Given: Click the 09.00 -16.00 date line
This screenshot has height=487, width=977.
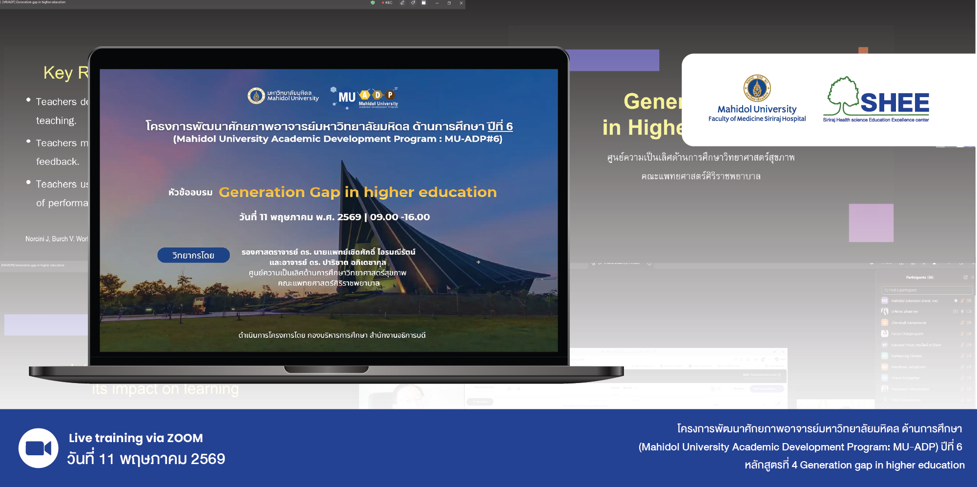Looking at the screenshot, I should point(334,217).
